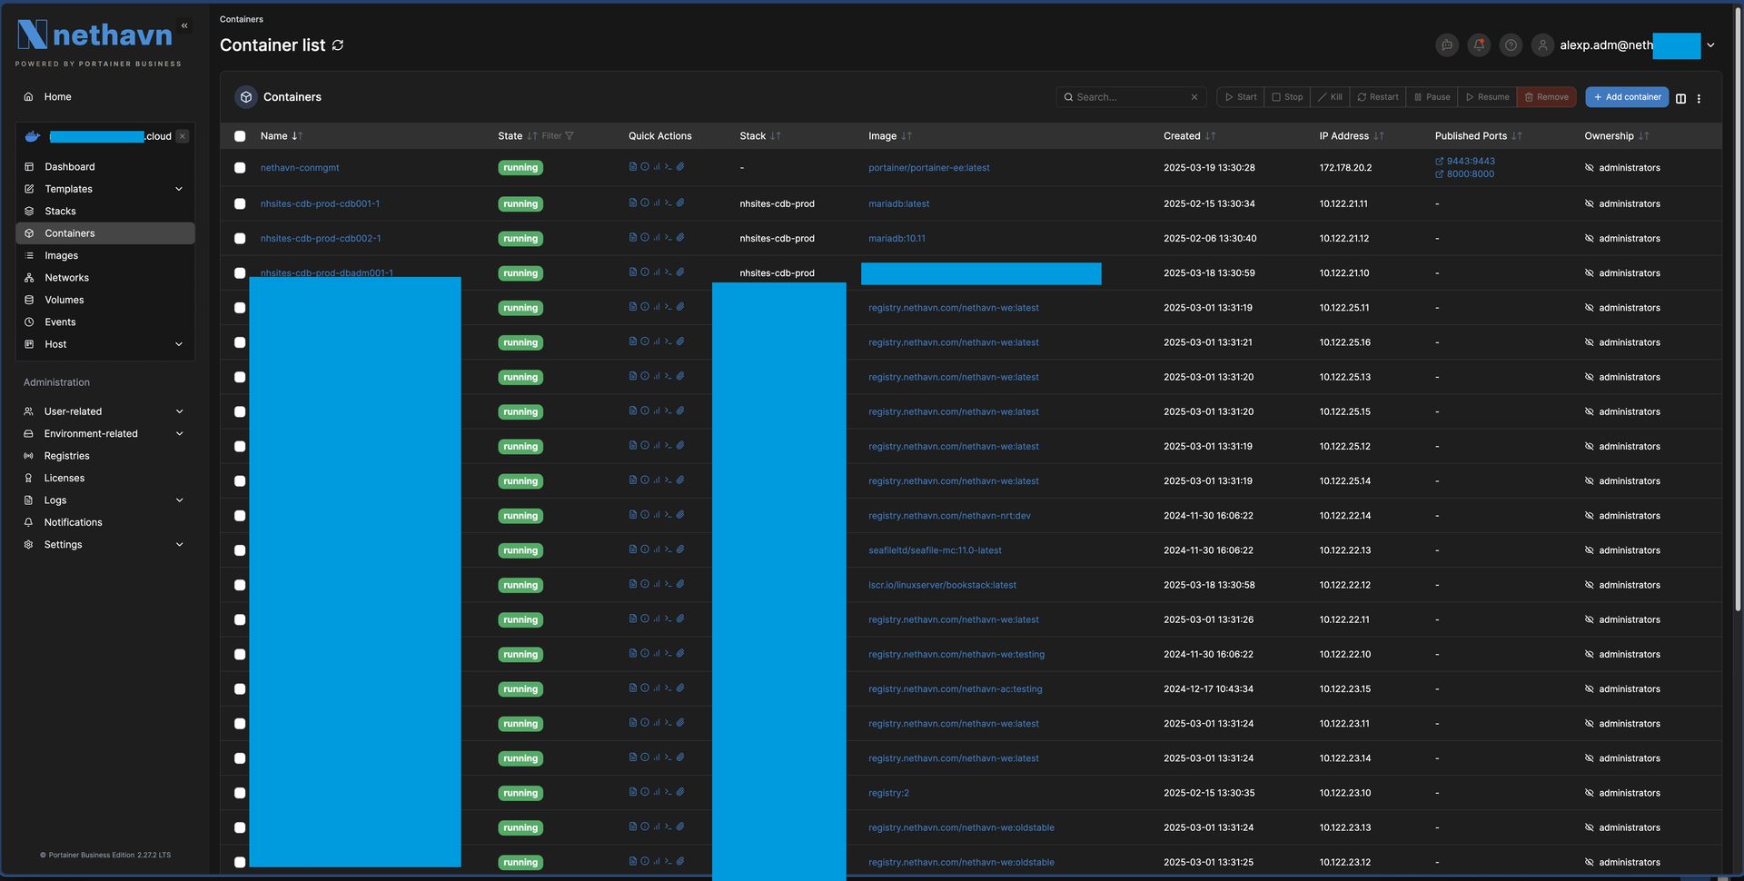Open the portainer/portainer-ee:latest image link
The height and width of the screenshot is (881, 1744).
coord(928,168)
